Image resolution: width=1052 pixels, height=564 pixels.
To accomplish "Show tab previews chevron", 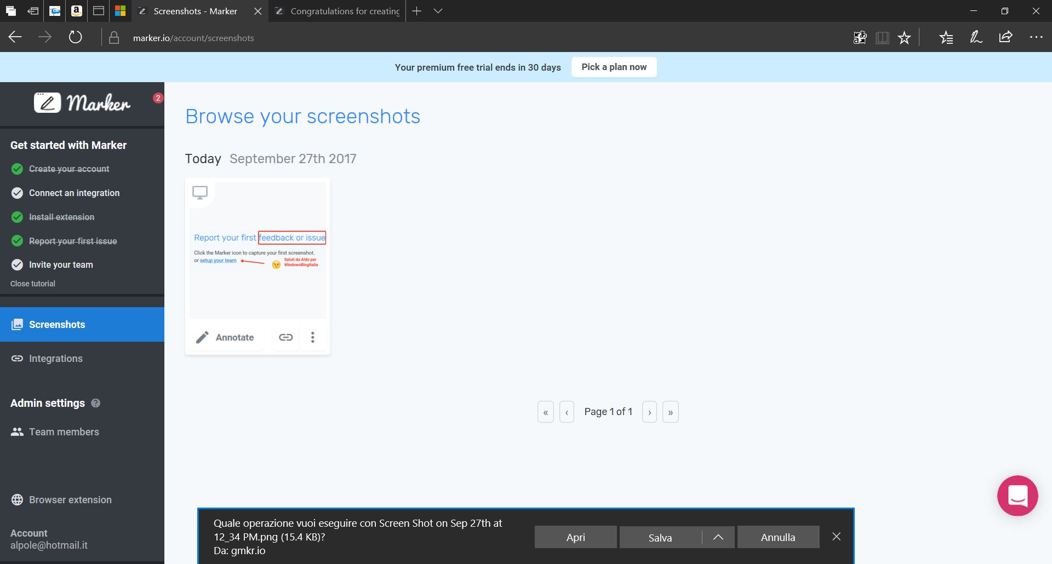I will [x=438, y=11].
